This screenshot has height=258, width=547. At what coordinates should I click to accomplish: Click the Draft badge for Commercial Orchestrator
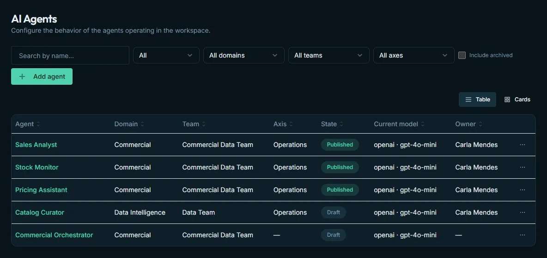tap(333, 235)
